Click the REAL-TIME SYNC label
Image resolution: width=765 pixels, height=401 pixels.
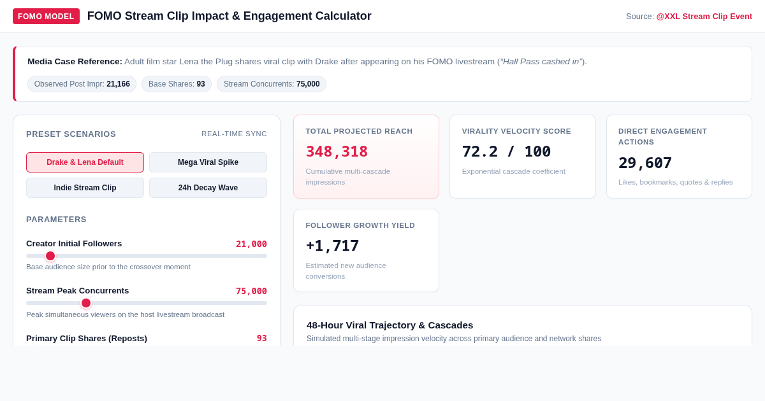coord(234,134)
